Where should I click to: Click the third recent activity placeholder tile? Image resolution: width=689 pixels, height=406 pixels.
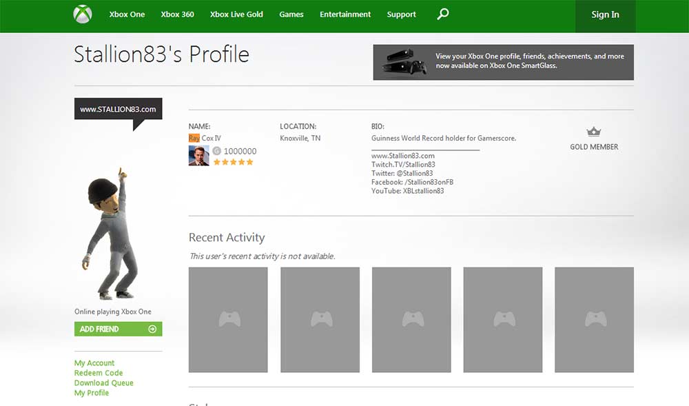point(411,320)
